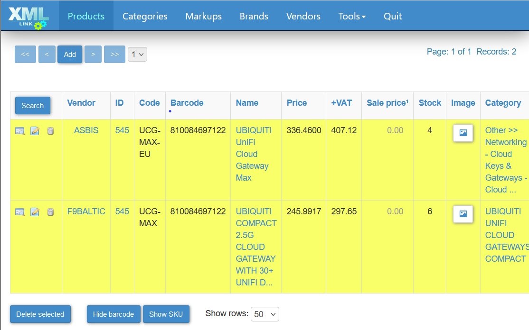This screenshot has width=529, height=330.
Task: Open Other >> Networking category link
Action: click(506, 160)
